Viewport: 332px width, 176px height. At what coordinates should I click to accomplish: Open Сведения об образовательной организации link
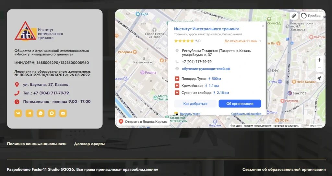pos(284,170)
